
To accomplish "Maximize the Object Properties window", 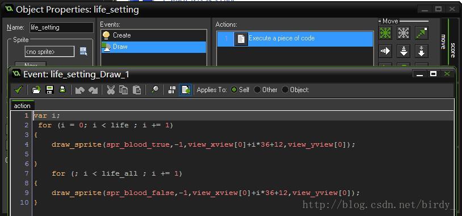I will click(438, 9).
